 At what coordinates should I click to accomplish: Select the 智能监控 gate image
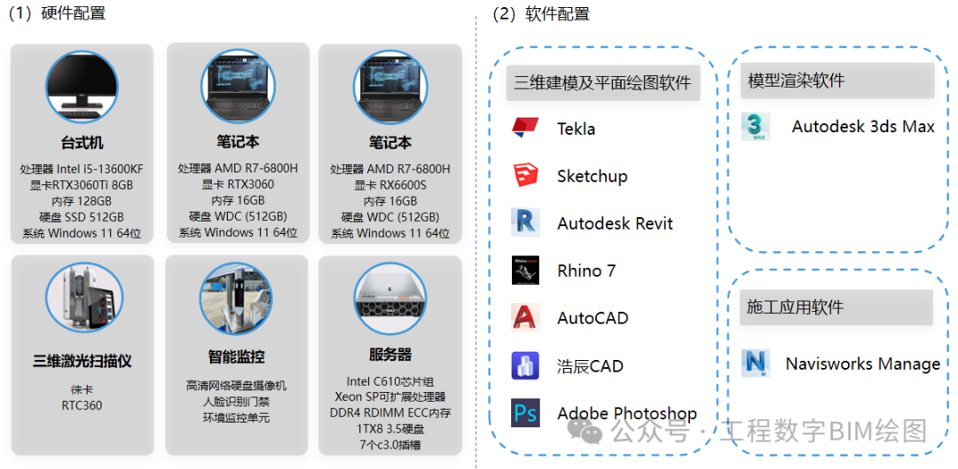(235, 300)
